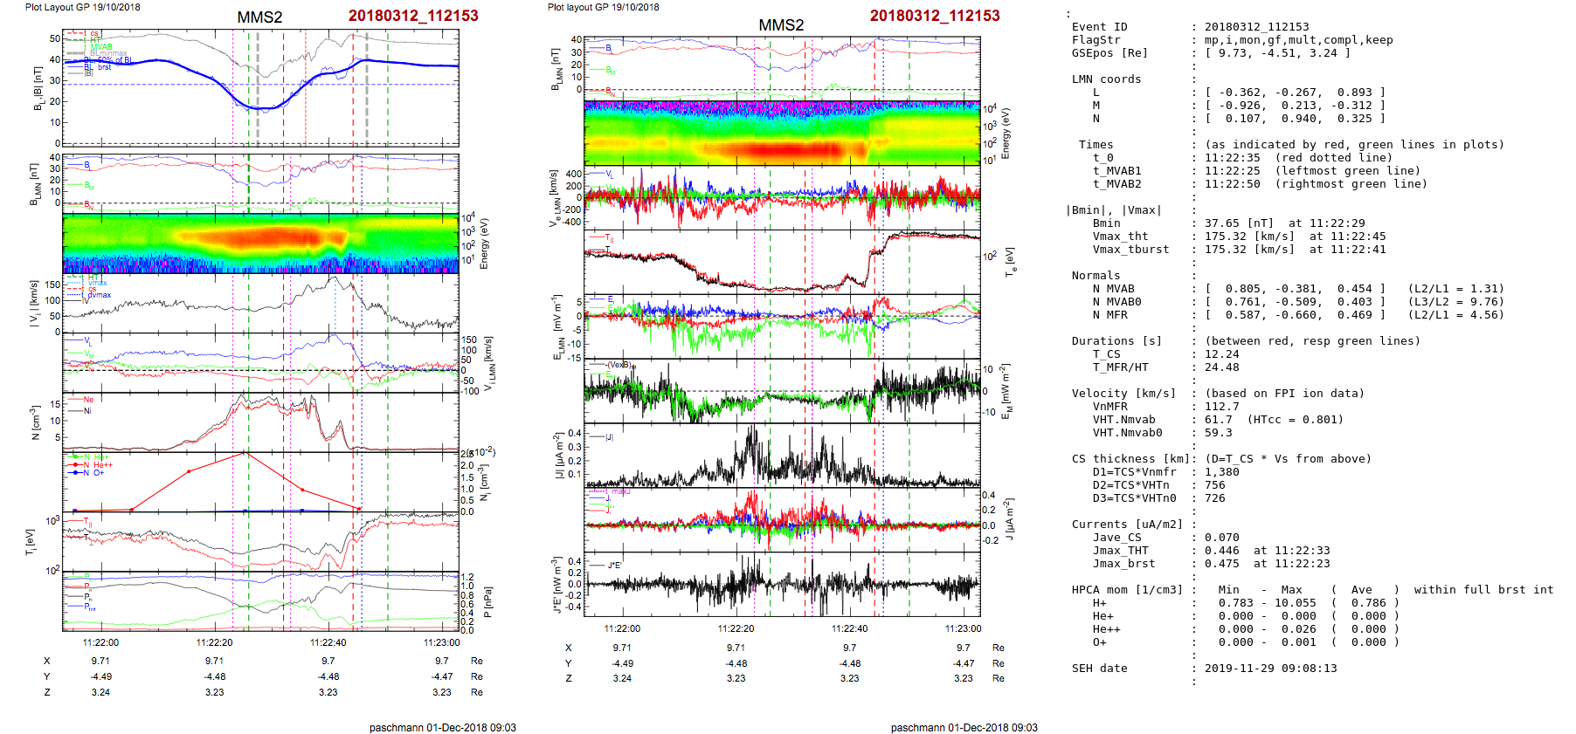
Task: Select the N MVAB normal row with L2/L1 = 1.31
Action: coord(1298,289)
